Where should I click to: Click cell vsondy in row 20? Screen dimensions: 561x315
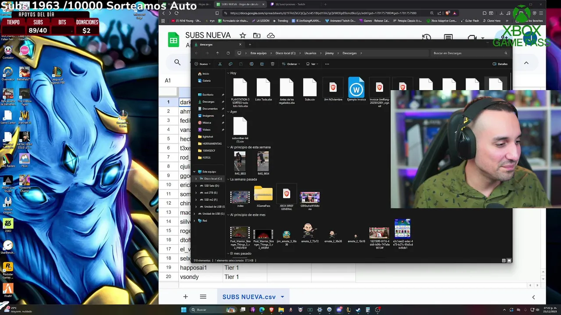point(201,276)
